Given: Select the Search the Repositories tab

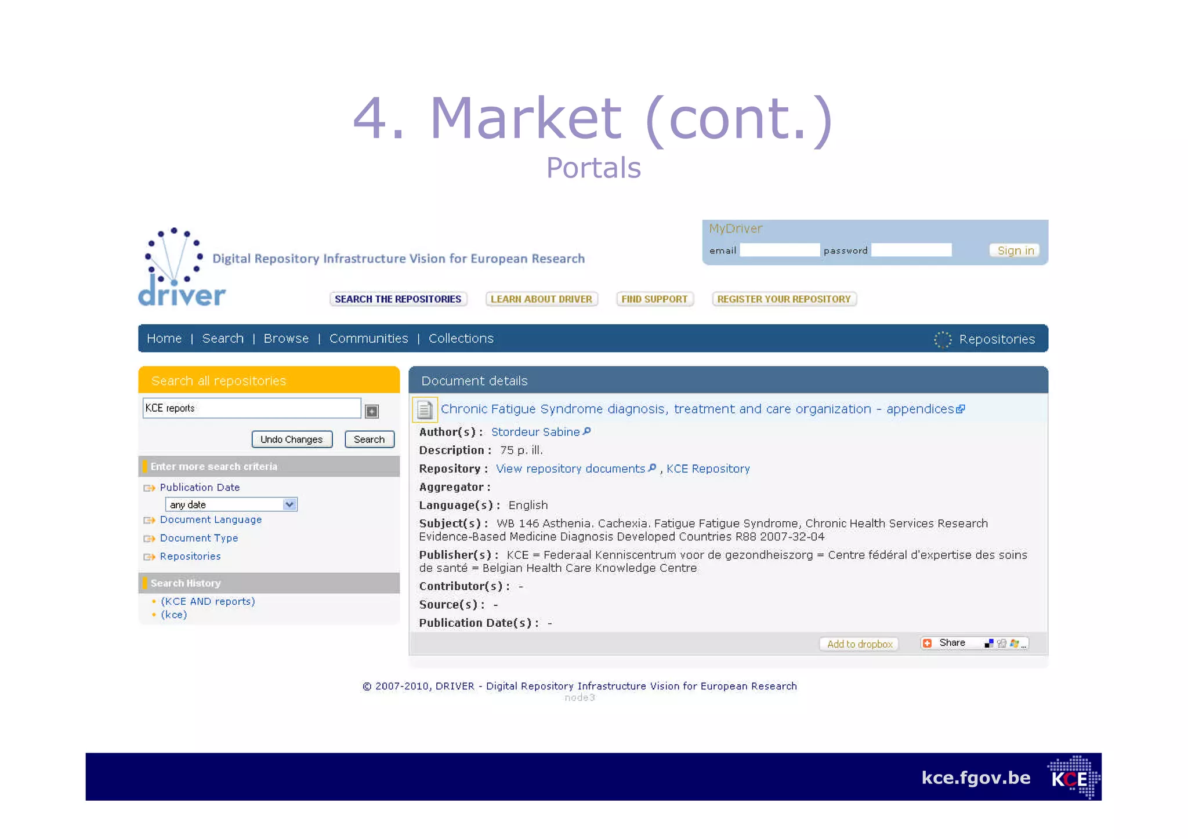Looking at the screenshot, I should (398, 299).
